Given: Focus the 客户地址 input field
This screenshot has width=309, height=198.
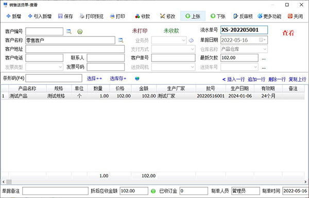Looking at the screenshot, I should [x=75, y=49].
